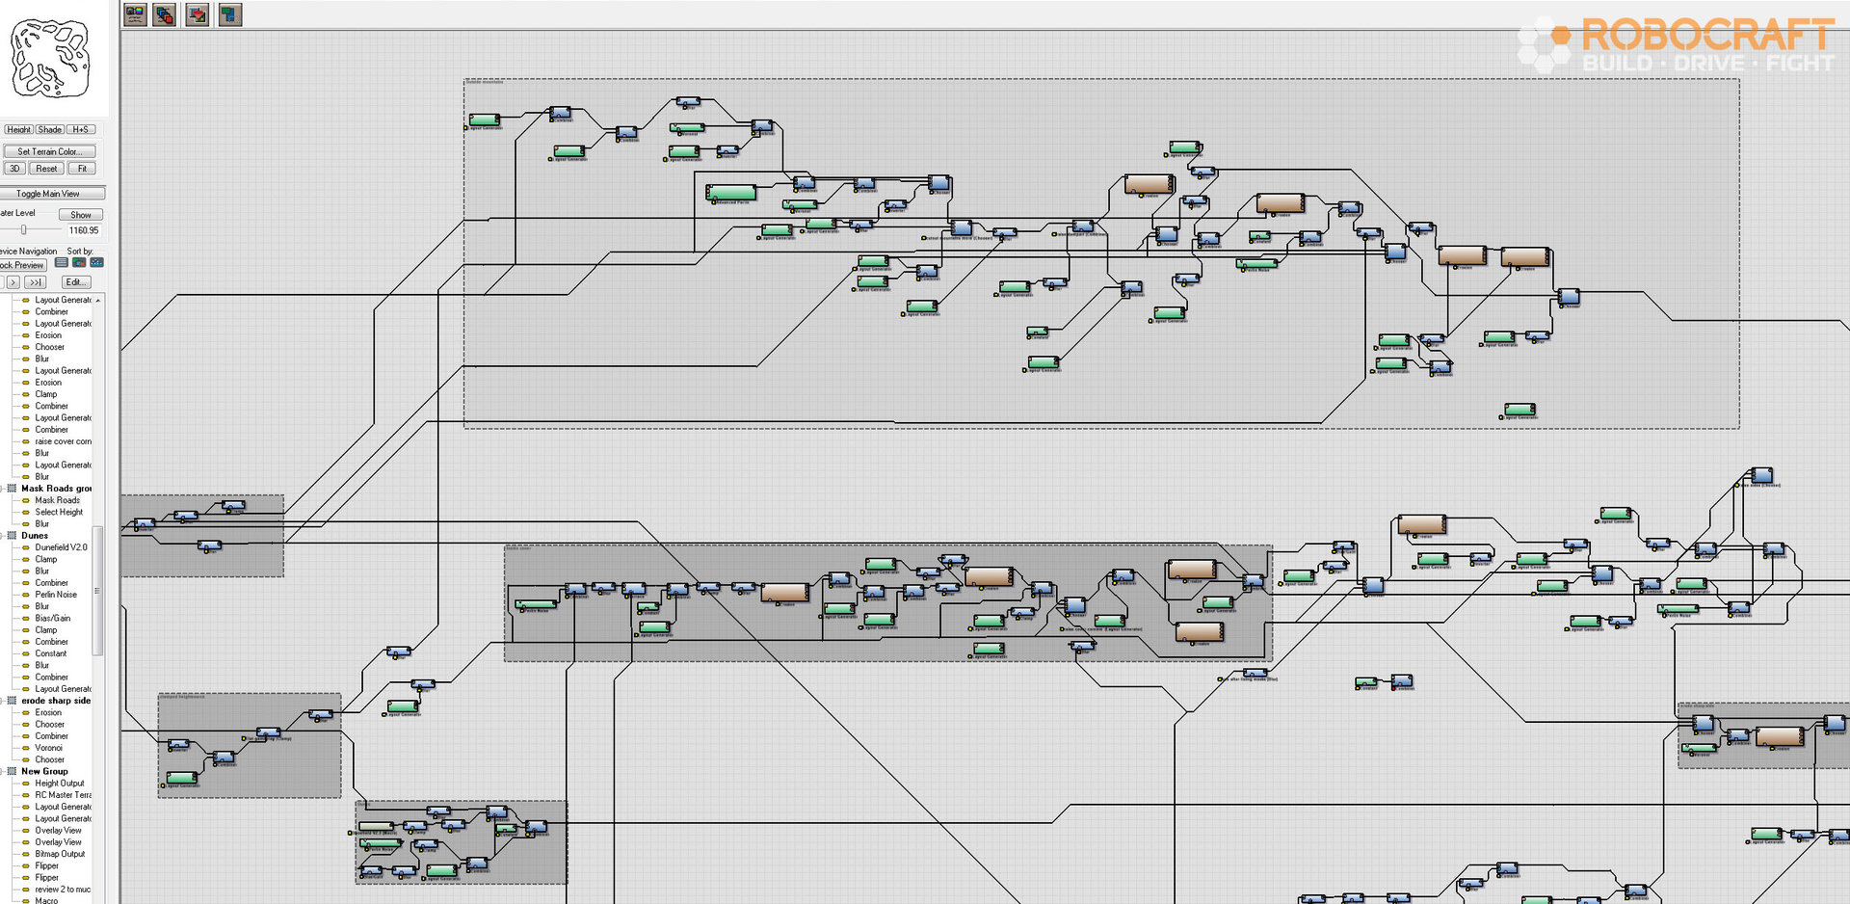The image size is (1850, 904).
Task: Click the Perlin Noise device icon in tree
Action: [x=26, y=595]
